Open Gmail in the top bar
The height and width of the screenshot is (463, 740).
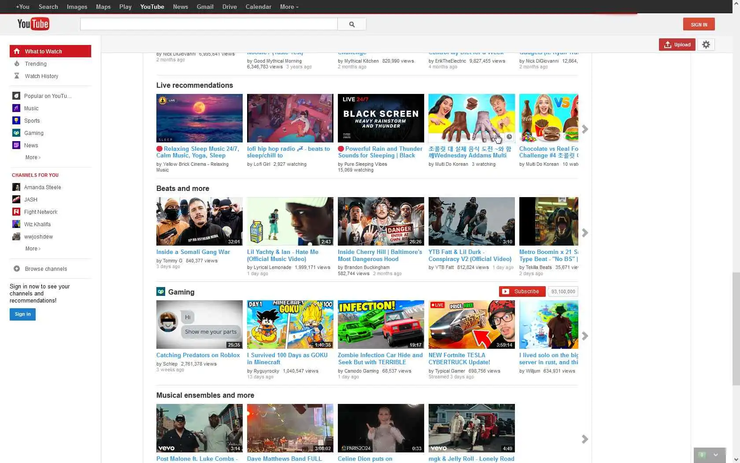(205, 7)
